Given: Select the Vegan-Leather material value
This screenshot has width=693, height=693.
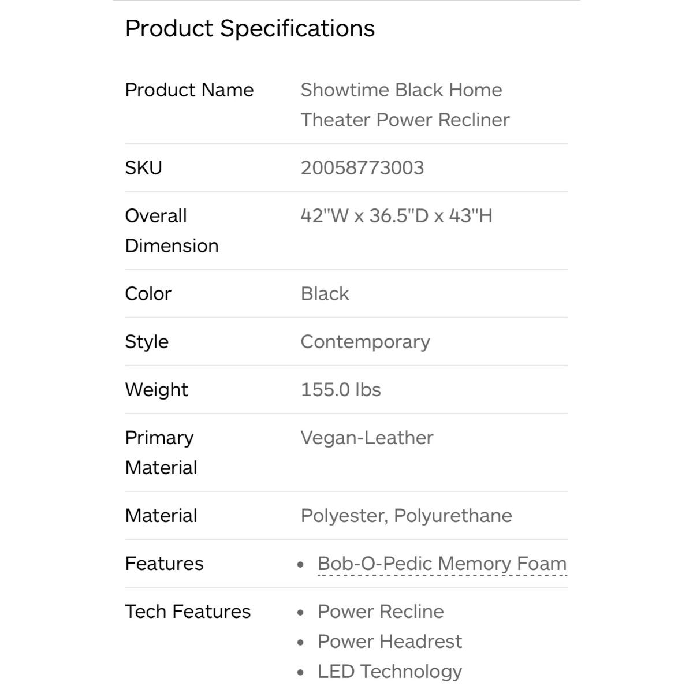Looking at the screenshot, I should [367, 438].
